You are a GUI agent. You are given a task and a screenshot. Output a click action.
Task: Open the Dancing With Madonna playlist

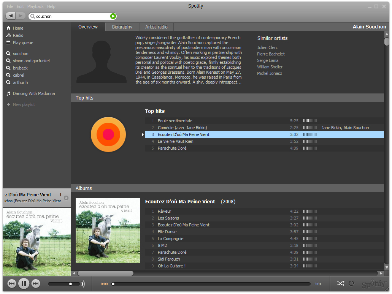point(34,93)
